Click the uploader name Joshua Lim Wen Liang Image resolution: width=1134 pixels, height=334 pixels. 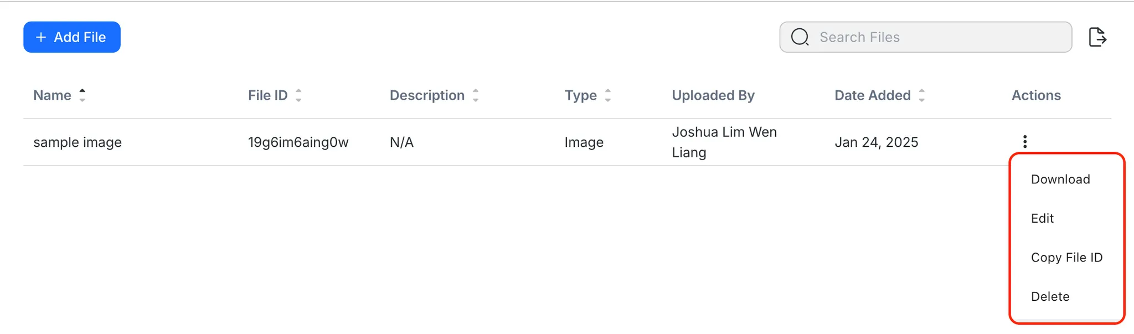(x=724, y=142)
